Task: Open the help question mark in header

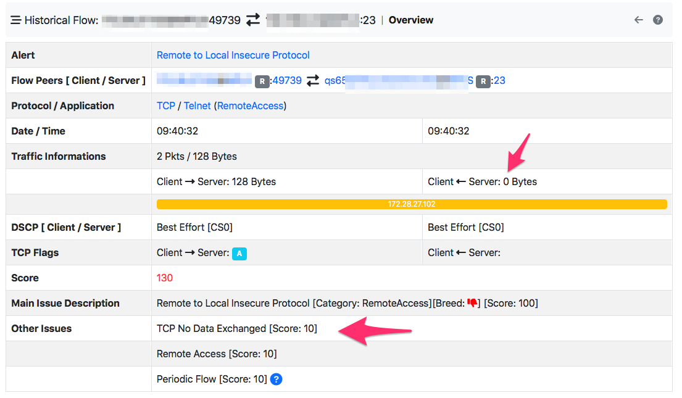Action: (658, 20)
